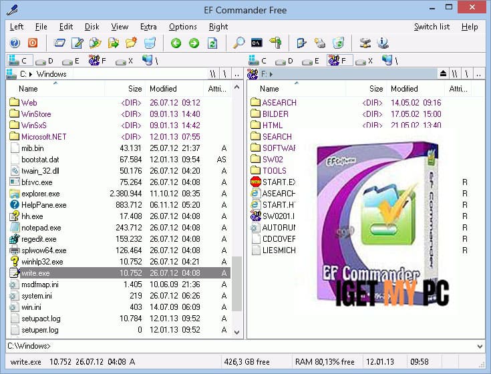Image resolution: width=491 pixels, height=374 pixels.
Task: Select the BILDER folder in right panel
Action: pyautogui.click(x=275, y=114)
